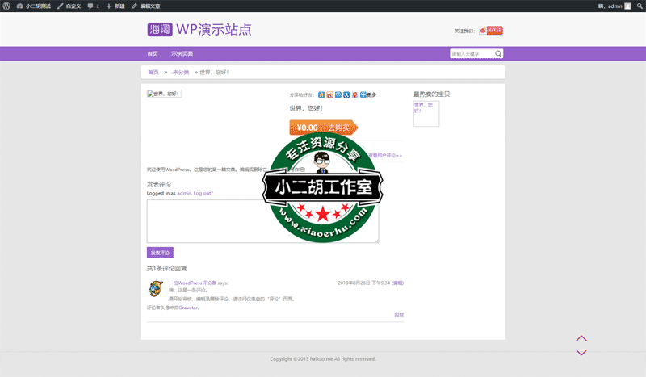Open 示例页面 in navigation bar
The height and width of the screenshot is (377, 646).
pos(182,54)
